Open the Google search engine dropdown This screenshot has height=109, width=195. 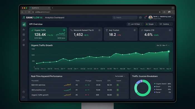click(151, 24)
